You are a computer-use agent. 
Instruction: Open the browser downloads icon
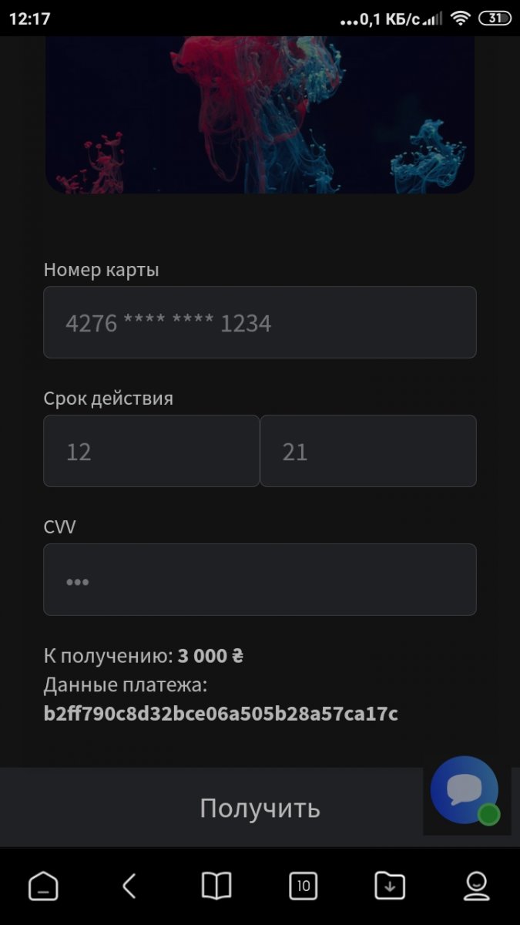(390, 886)
